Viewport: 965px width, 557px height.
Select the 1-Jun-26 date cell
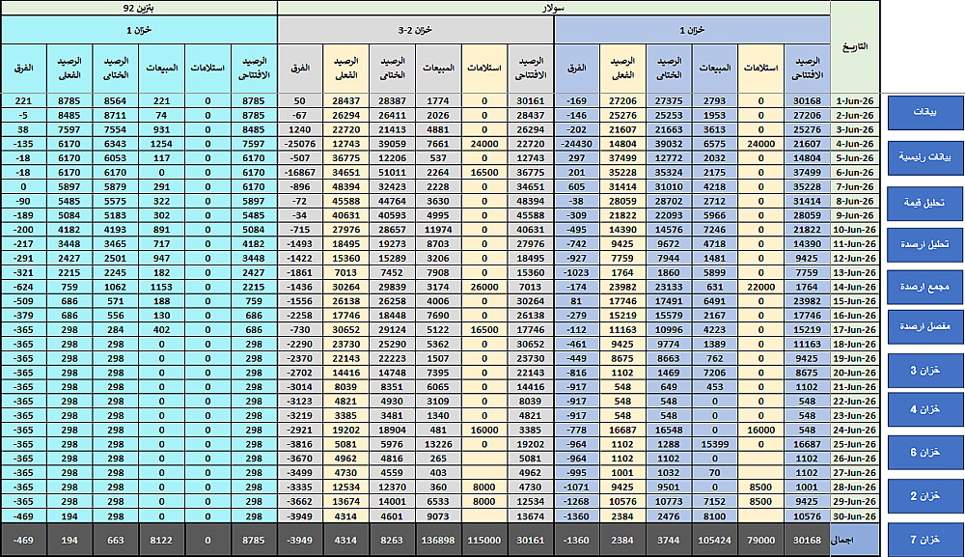click(x=855, y=101)
